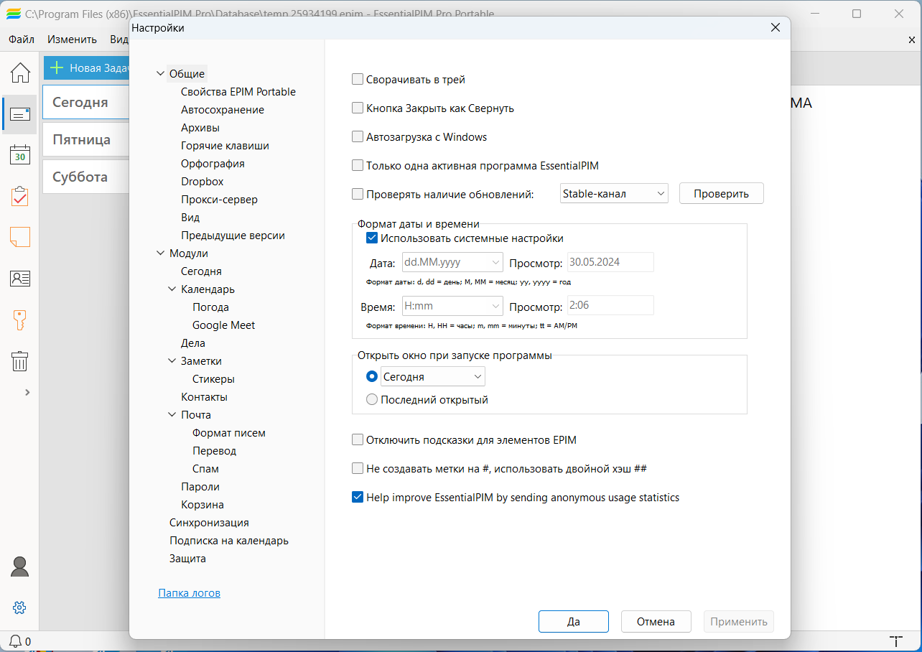
Task: Select Автосохранение in settings tree
Action: pyautogui.click(x=223, y=109)
